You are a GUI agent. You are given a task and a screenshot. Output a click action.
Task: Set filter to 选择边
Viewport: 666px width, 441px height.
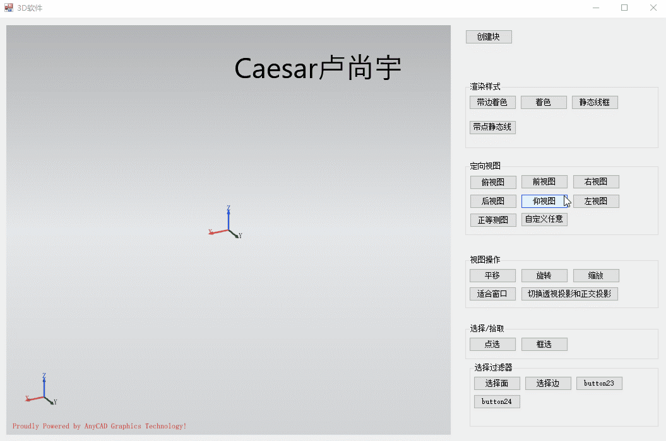(x=548, y=383)
